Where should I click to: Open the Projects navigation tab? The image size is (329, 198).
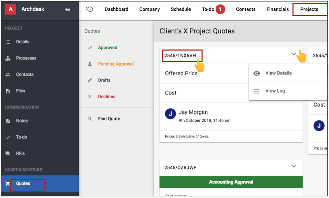point(309,9)
